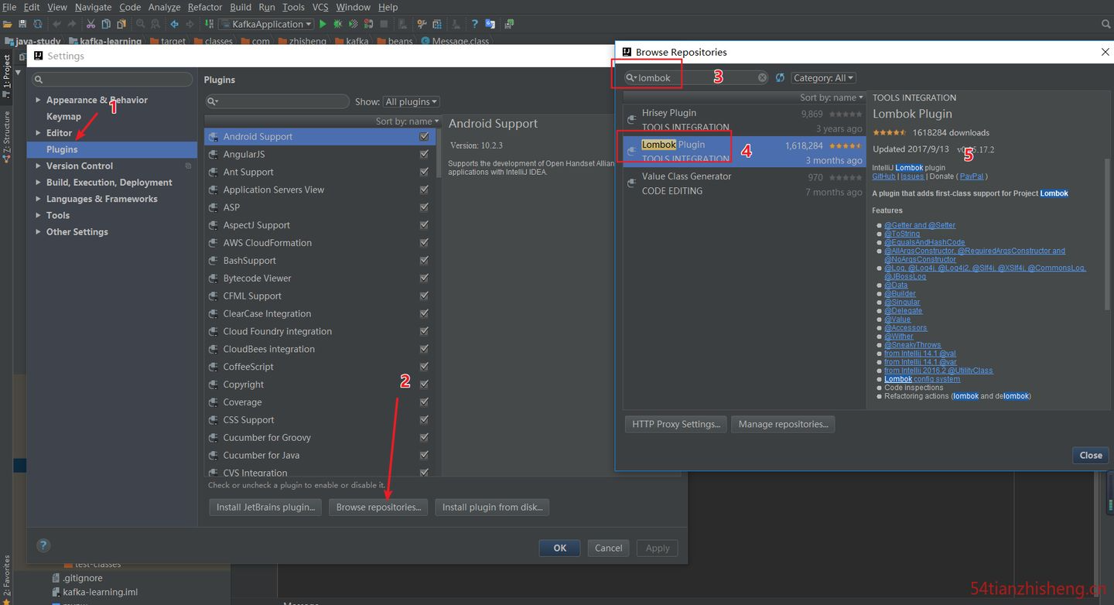1114x605 pixels.
Task: Open the Show: All plugins dropdown
Action: click(x=411, y=101)
